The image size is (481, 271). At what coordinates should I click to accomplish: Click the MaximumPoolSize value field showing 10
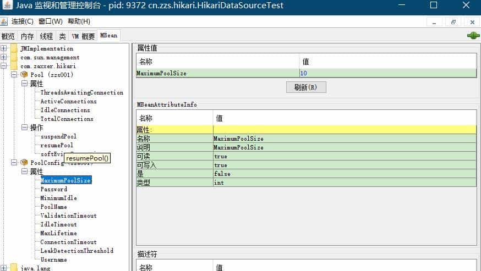coord(388,73)
